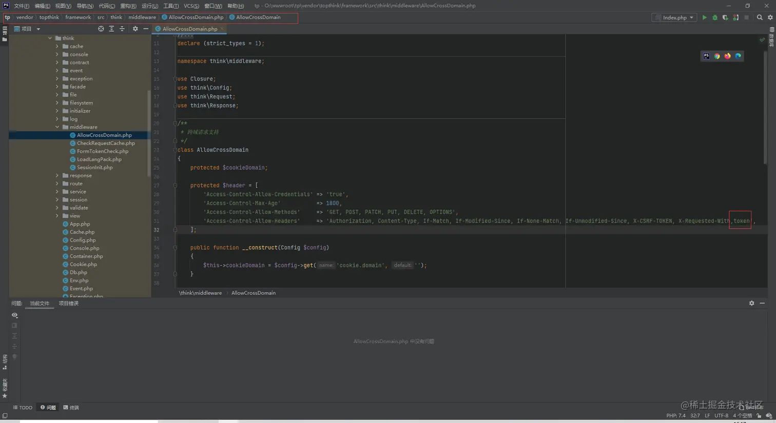Image resolution: width=776 pixels, height=423 pixels.
Task: Open the Index.php run configuration dropdown
Action: tap(674, 17)
